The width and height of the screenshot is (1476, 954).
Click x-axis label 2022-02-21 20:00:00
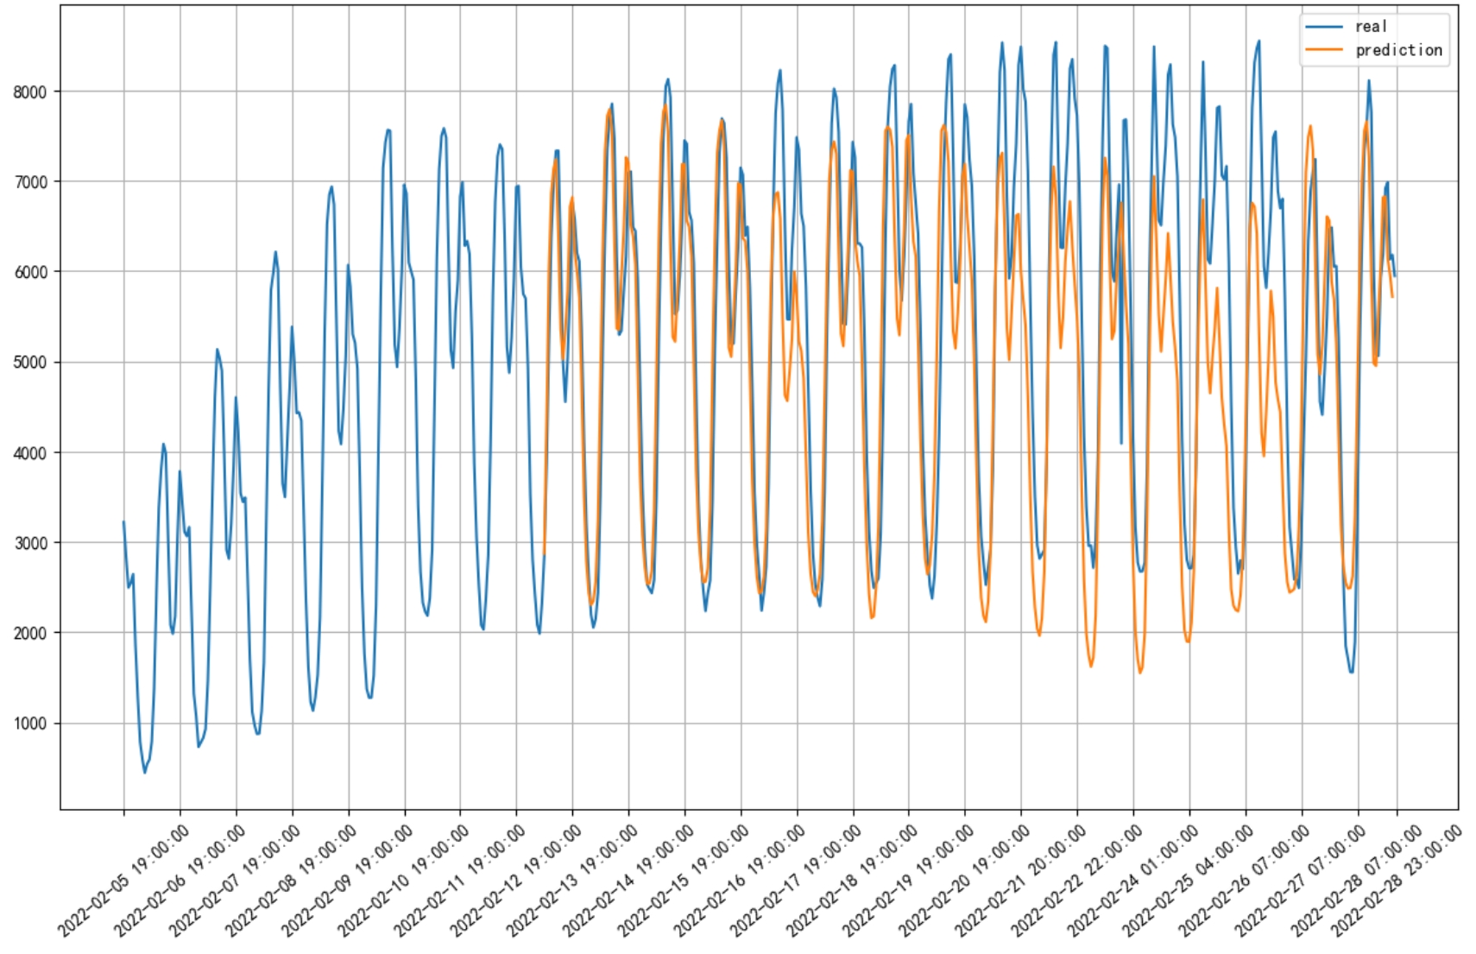pos(1021,881)
